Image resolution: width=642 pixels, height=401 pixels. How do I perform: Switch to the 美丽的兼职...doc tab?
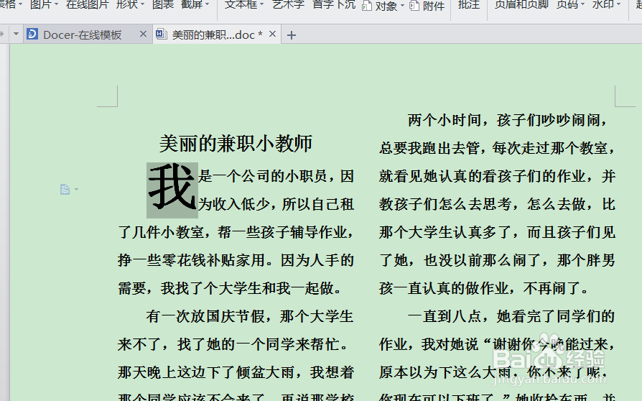217,34
